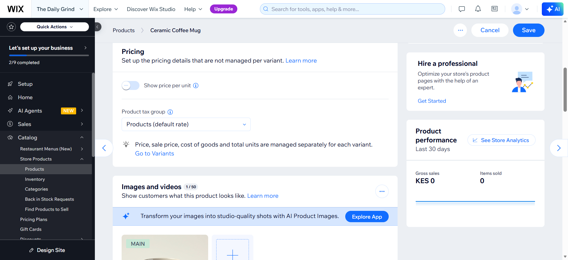Open the news feed icon
The width and height of the screenshot is (568, 260).
tap(495, 9)
